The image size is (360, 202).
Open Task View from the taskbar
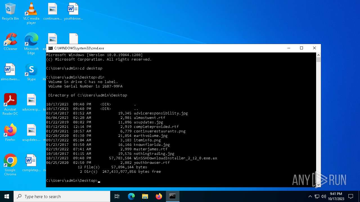(117, 196)
